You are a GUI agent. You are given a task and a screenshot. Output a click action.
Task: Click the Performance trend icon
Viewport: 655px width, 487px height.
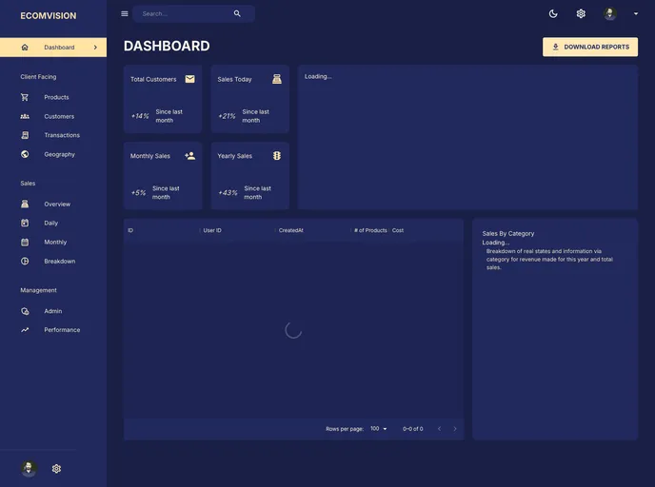pyautogui.click(x=25, y=330)
